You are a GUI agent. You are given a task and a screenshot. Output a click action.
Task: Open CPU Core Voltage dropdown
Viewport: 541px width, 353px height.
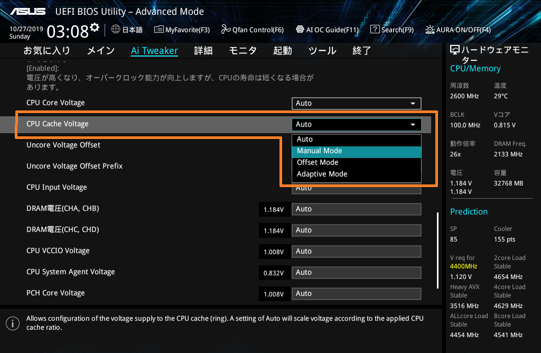coord(357,104)
